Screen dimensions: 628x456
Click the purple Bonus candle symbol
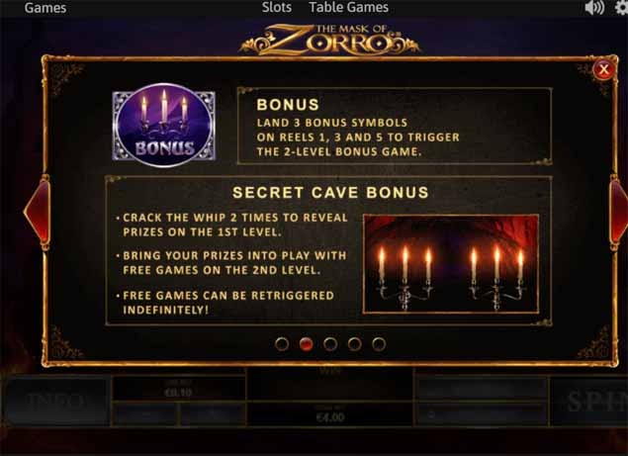coord(164,125)
